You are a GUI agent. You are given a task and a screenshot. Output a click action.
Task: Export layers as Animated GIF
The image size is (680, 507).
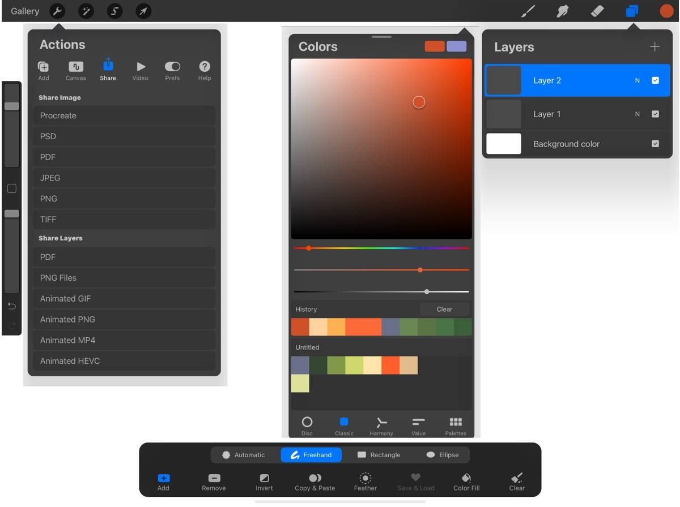124,299
